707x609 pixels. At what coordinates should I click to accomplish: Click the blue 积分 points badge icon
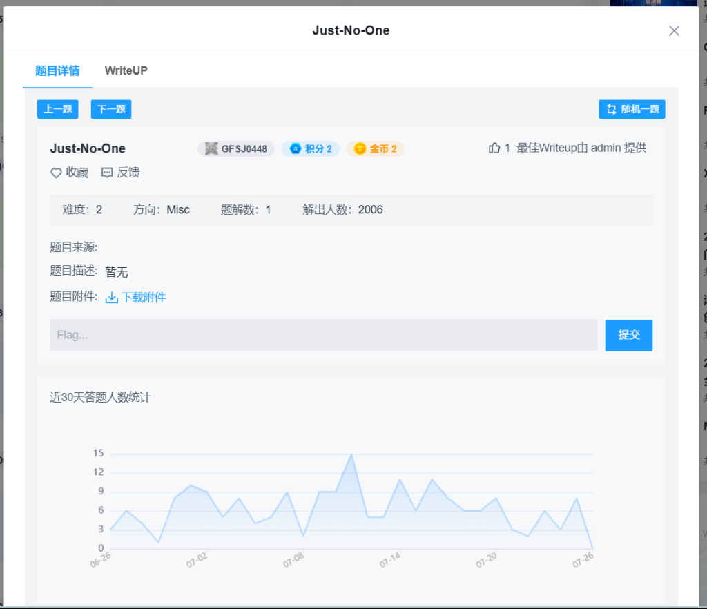[295, 148]
